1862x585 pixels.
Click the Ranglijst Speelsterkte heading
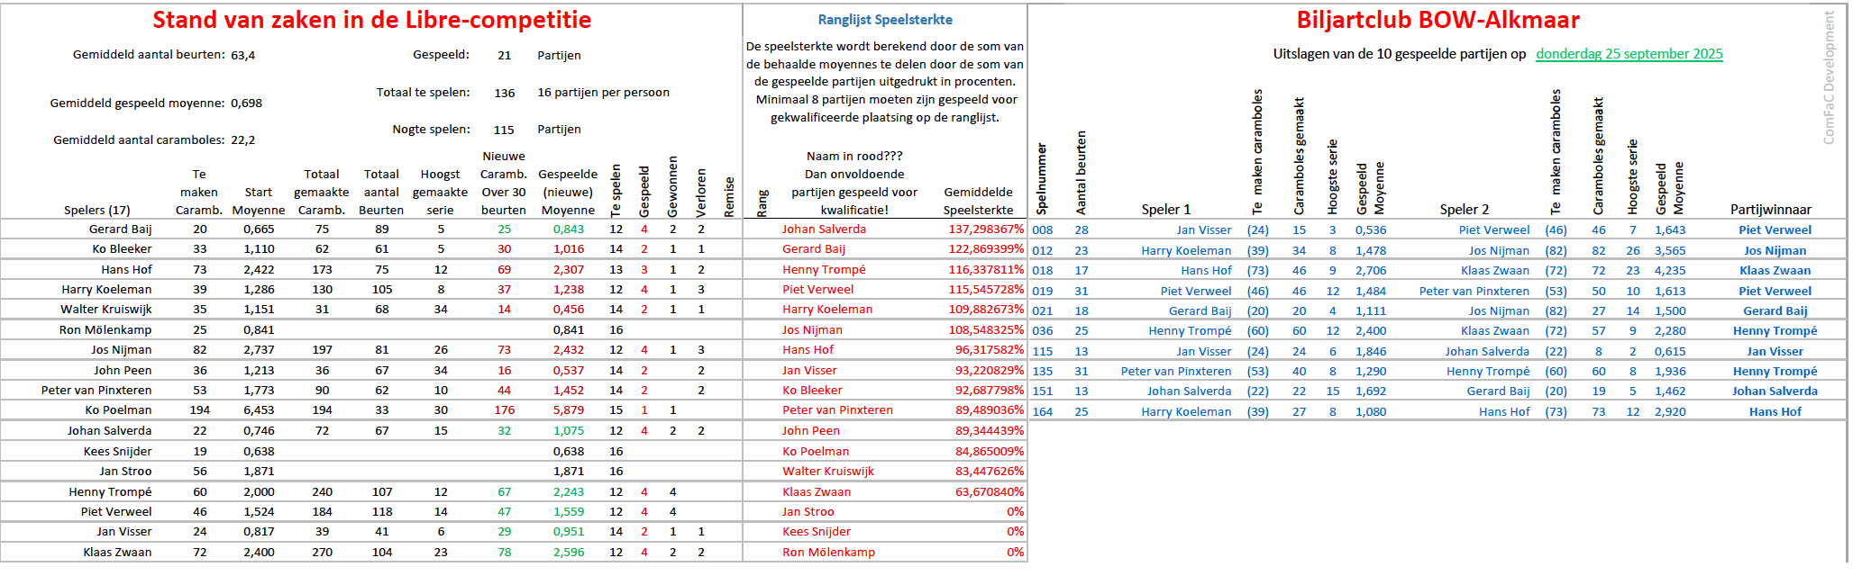pyautogui.click(x=884, y=20)
